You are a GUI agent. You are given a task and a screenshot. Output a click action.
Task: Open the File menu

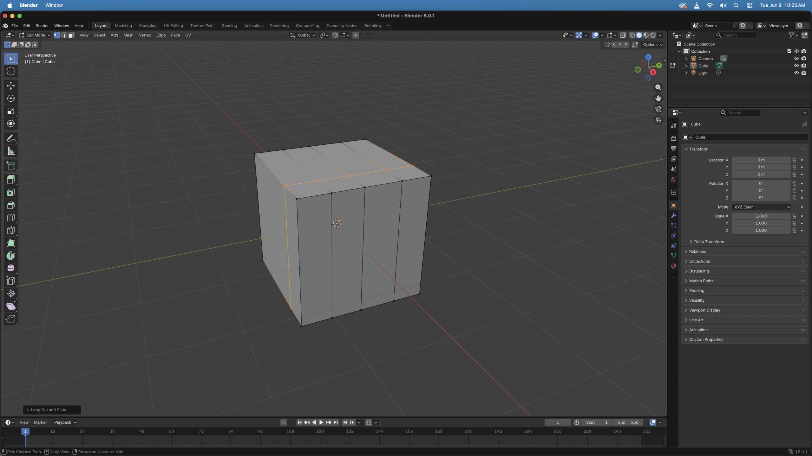pyautogui.click(x=15, y=26)
